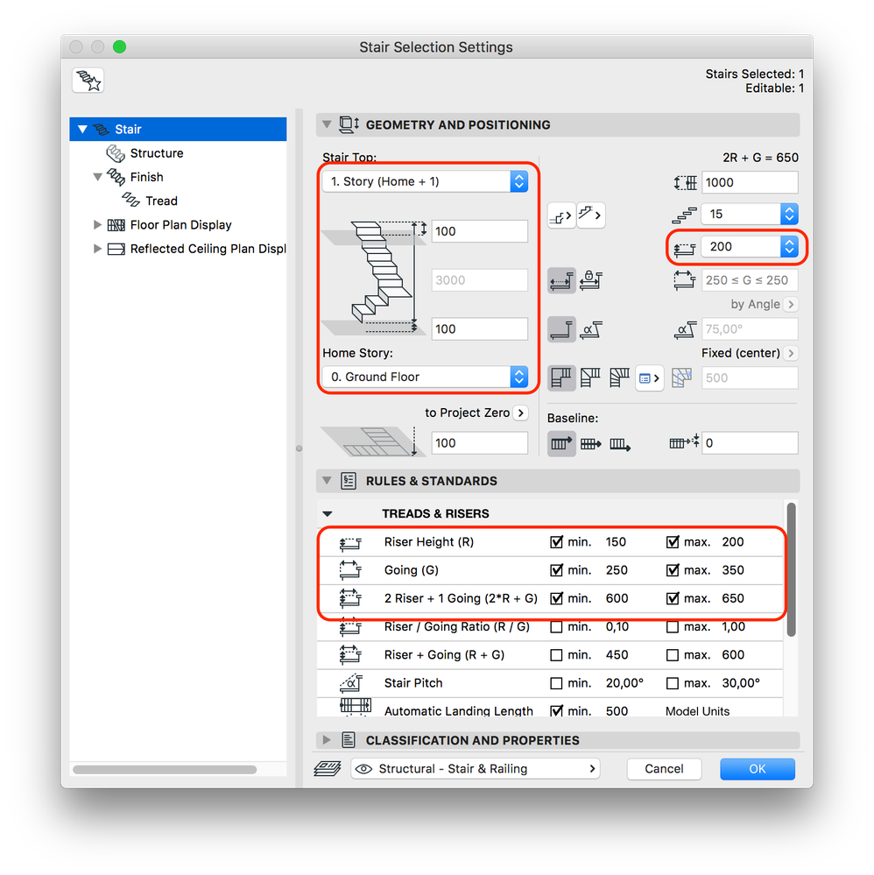Uncheck Going (G) min. checkbox
Image resolution: width=874 pixels, height=875 pixels.
click(556, 570)
